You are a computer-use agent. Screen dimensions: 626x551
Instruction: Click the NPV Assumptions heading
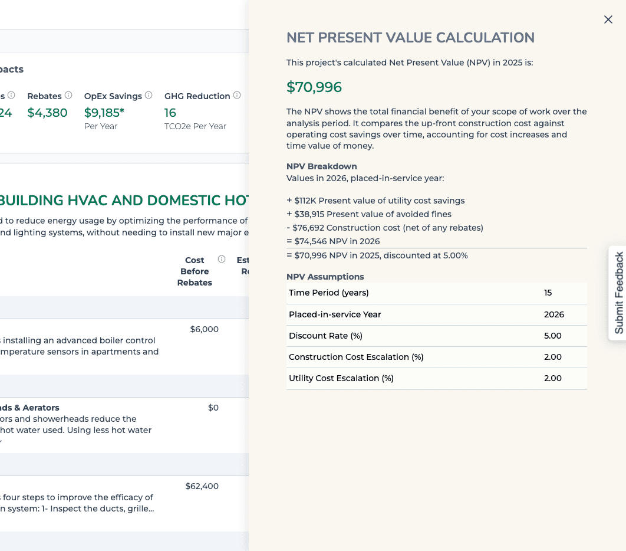[325, 277]
